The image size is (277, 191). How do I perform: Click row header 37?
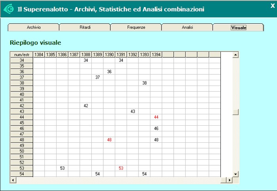[x=22, y=78]
